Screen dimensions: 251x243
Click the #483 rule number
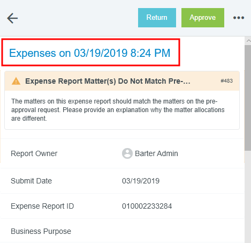click(227, 81)
